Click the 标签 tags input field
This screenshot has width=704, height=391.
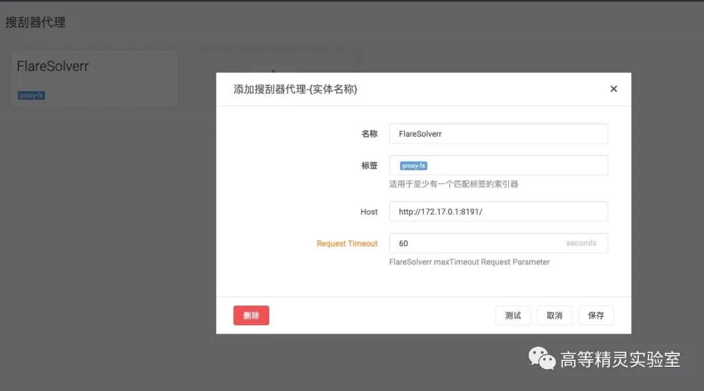[499, 166]
